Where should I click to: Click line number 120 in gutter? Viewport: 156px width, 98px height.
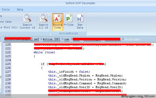[8, 44]
